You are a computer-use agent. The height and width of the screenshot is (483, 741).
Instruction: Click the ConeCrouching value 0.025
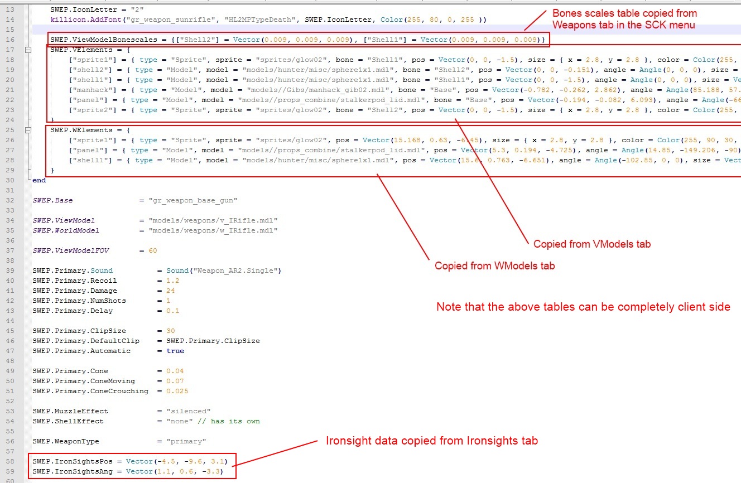pos(177,392)
